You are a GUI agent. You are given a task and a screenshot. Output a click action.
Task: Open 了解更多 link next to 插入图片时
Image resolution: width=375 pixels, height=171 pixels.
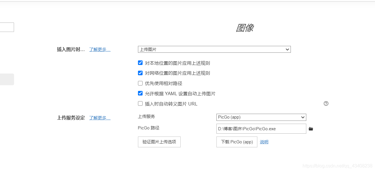coord(99,49)
